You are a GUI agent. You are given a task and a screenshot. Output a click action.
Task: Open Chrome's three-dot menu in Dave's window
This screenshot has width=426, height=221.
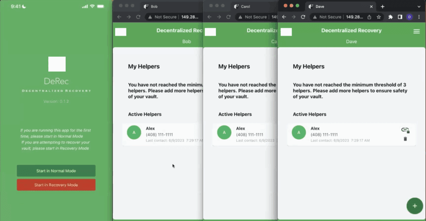click(419, 17)
